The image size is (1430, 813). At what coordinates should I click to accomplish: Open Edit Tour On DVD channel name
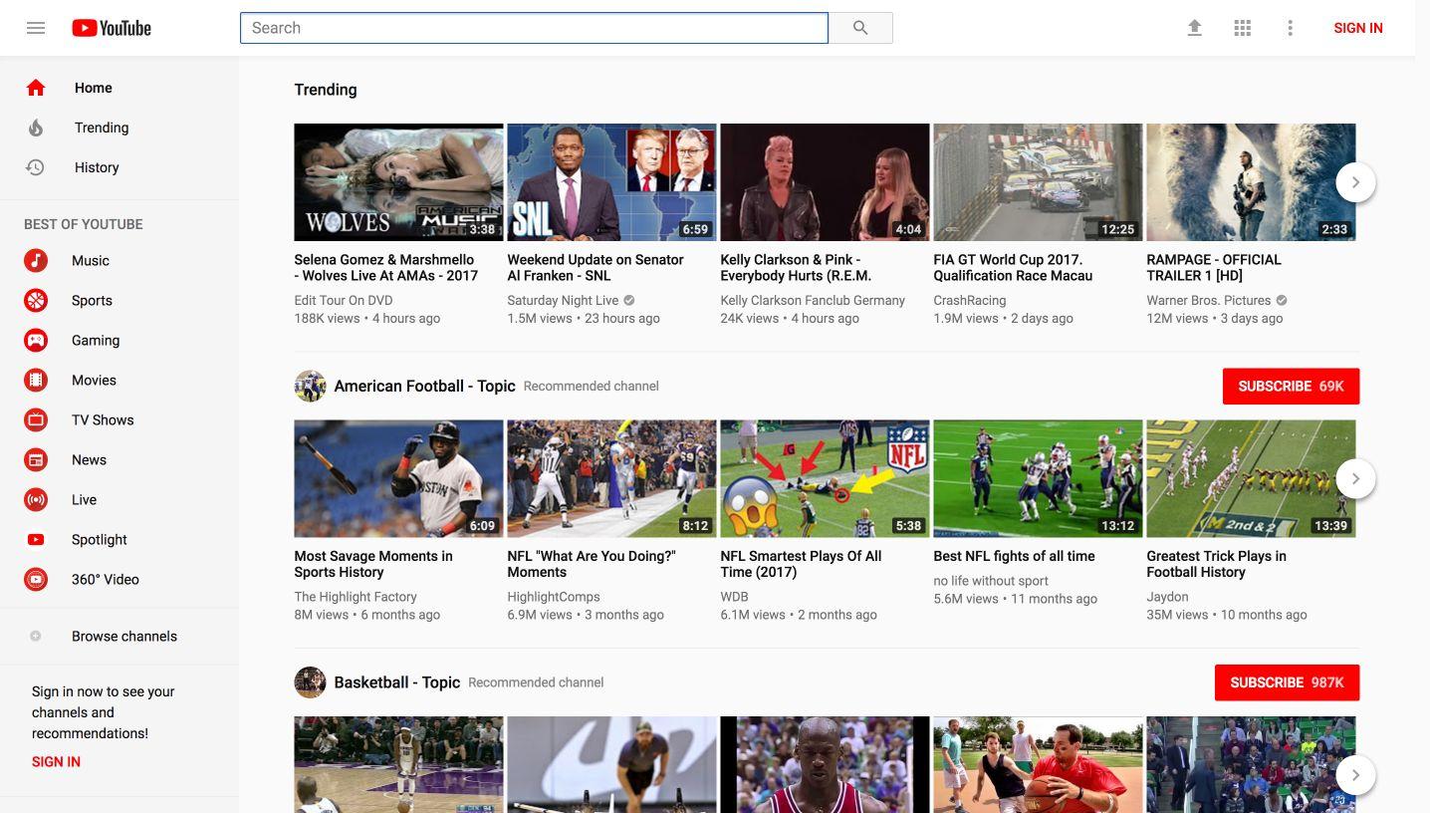[343, 300]
